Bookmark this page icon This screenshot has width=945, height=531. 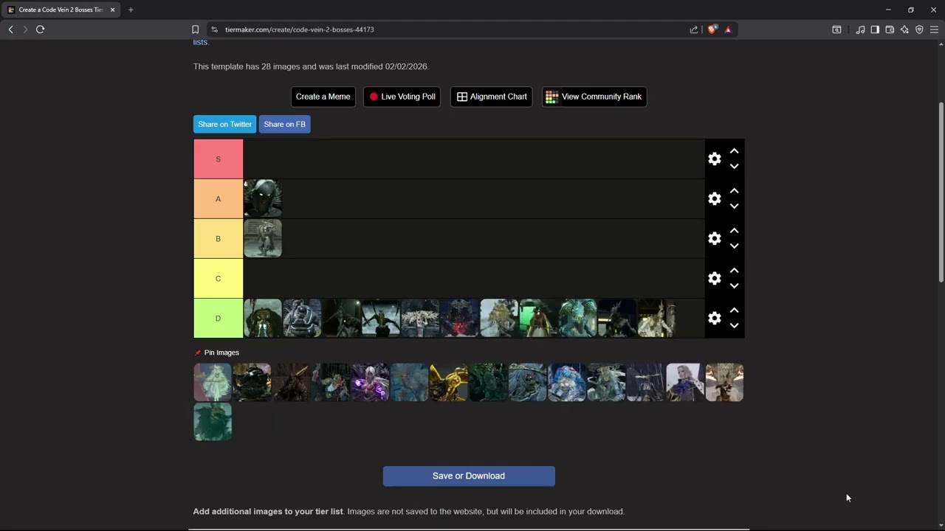(x=195, y=29)
